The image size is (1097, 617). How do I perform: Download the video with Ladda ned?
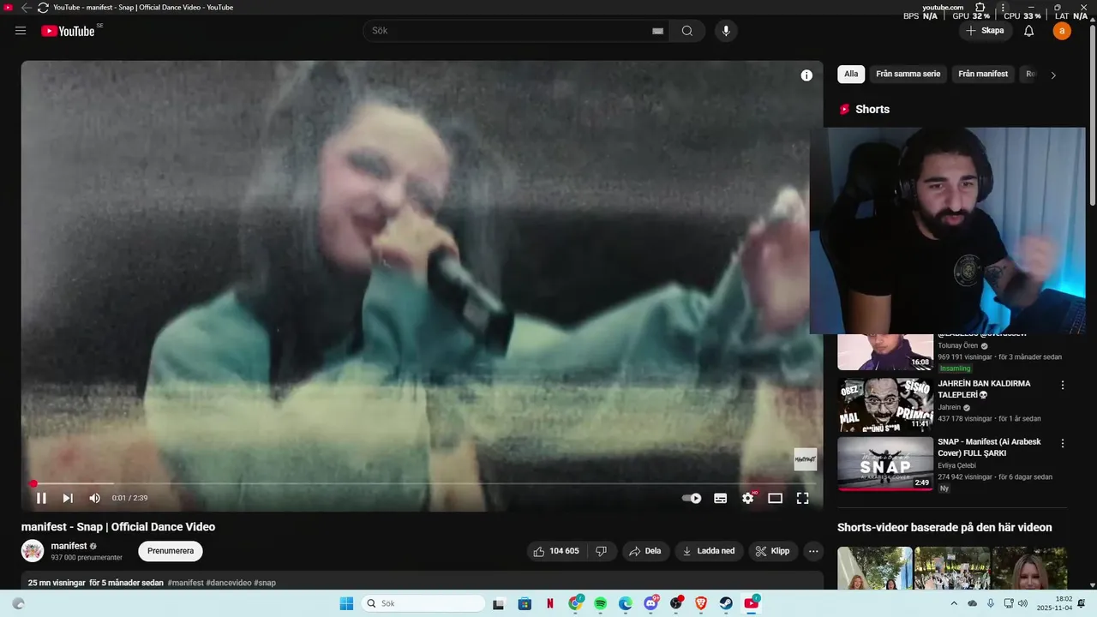pos(709,551)
